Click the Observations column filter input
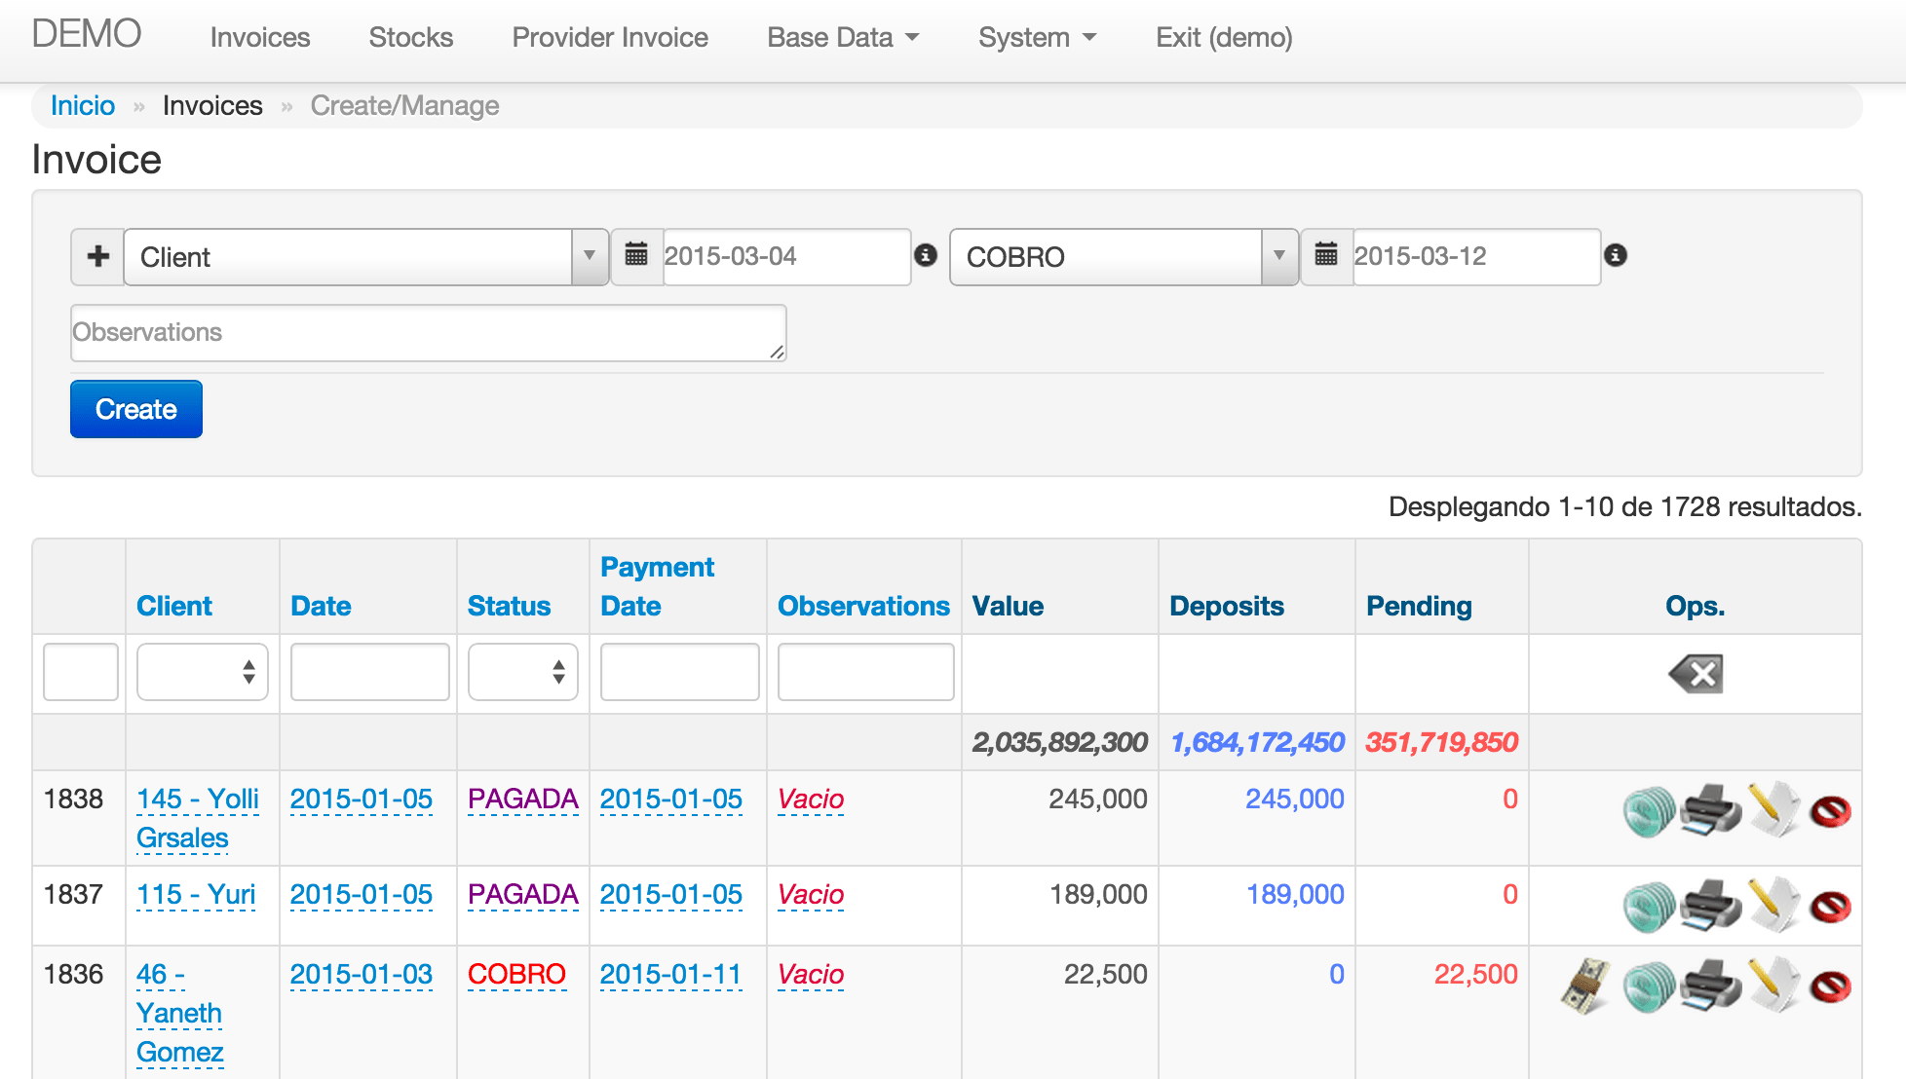 coord(866,672)
